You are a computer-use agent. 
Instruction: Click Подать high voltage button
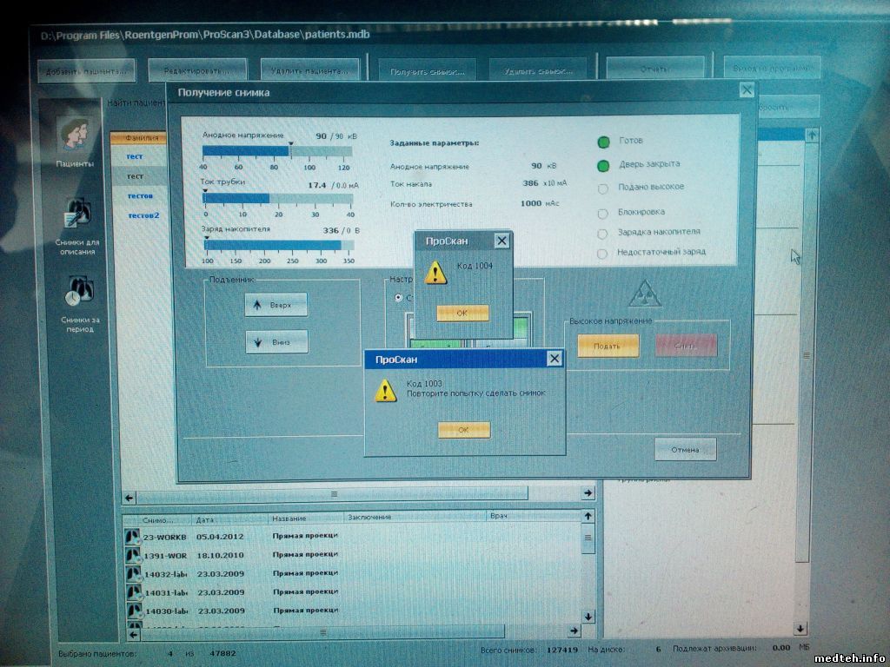tap(608, 346)
